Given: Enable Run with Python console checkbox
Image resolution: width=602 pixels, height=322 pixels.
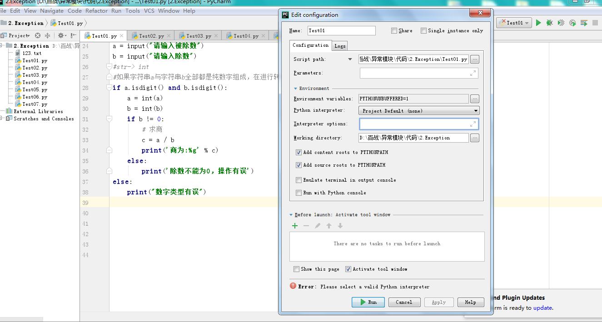Looking at the screenshot, I should pyautogui.click(x=299, y=193).
